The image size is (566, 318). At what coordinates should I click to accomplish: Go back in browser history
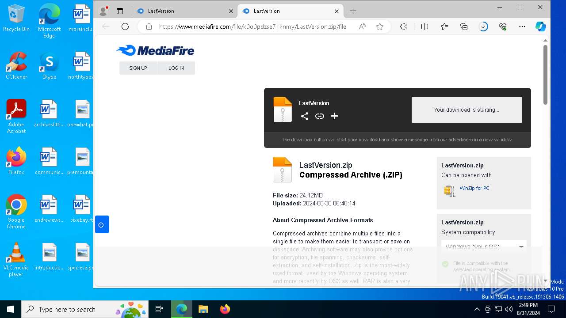coord(106,26)
